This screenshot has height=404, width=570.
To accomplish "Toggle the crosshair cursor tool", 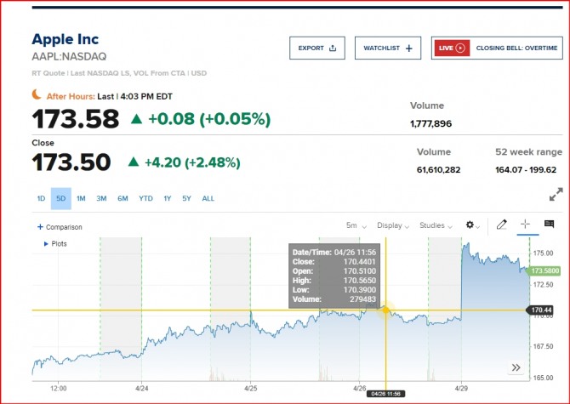I will tap(525, 225).
